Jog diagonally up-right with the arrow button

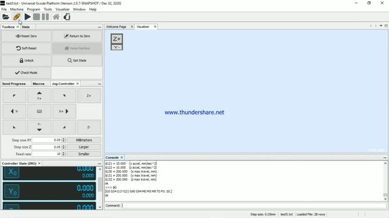pyautogui.click(x=64, y=96)
